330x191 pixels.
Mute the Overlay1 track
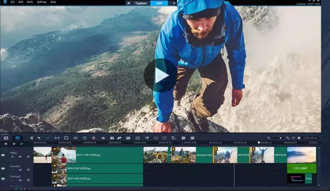[x=20, y=170]
